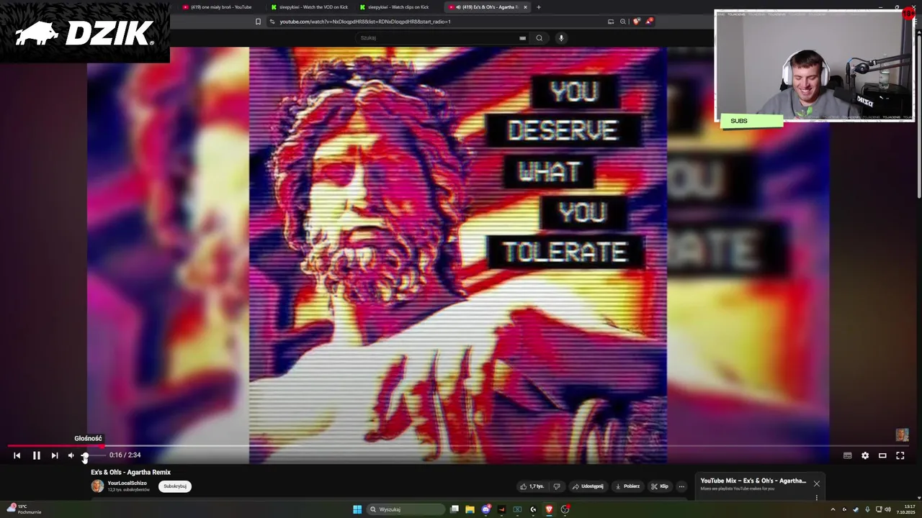The height and width of the screenshot is (518, 922).
Task: Start voice search with microphone
Action: 561,38
